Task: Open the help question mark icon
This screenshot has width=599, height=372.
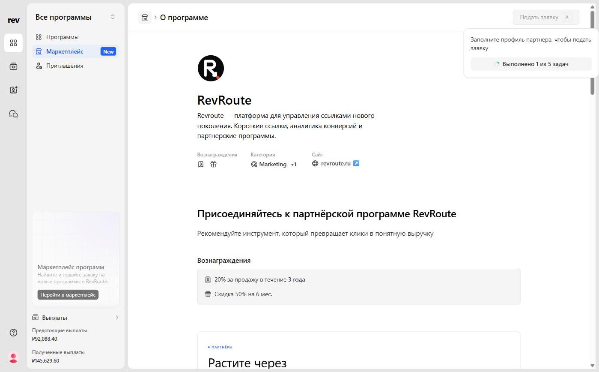Action: point(13,333)
